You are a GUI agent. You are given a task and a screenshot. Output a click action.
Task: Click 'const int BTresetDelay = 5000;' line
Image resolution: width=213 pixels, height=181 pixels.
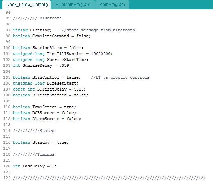tap(49, 89)
